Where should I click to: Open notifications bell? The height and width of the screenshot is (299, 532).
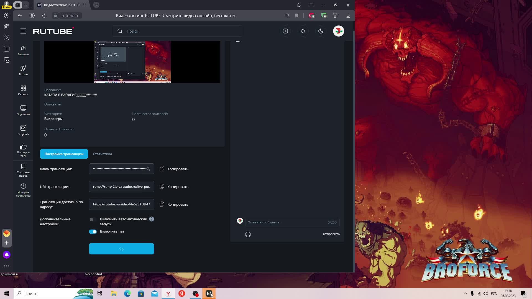click(303, 31)
